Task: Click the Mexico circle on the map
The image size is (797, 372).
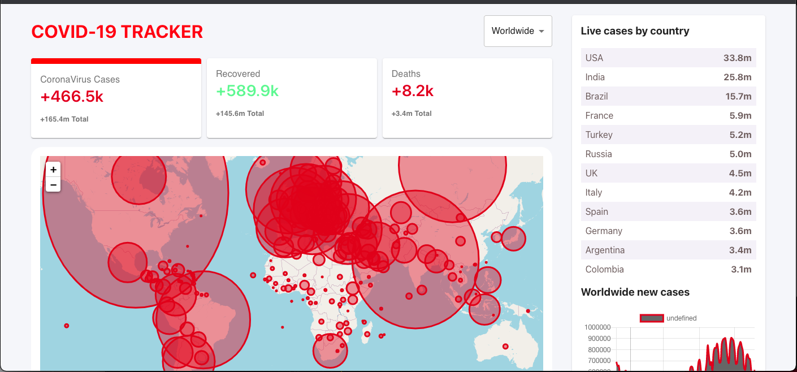Action: click(x=128, y=262)
